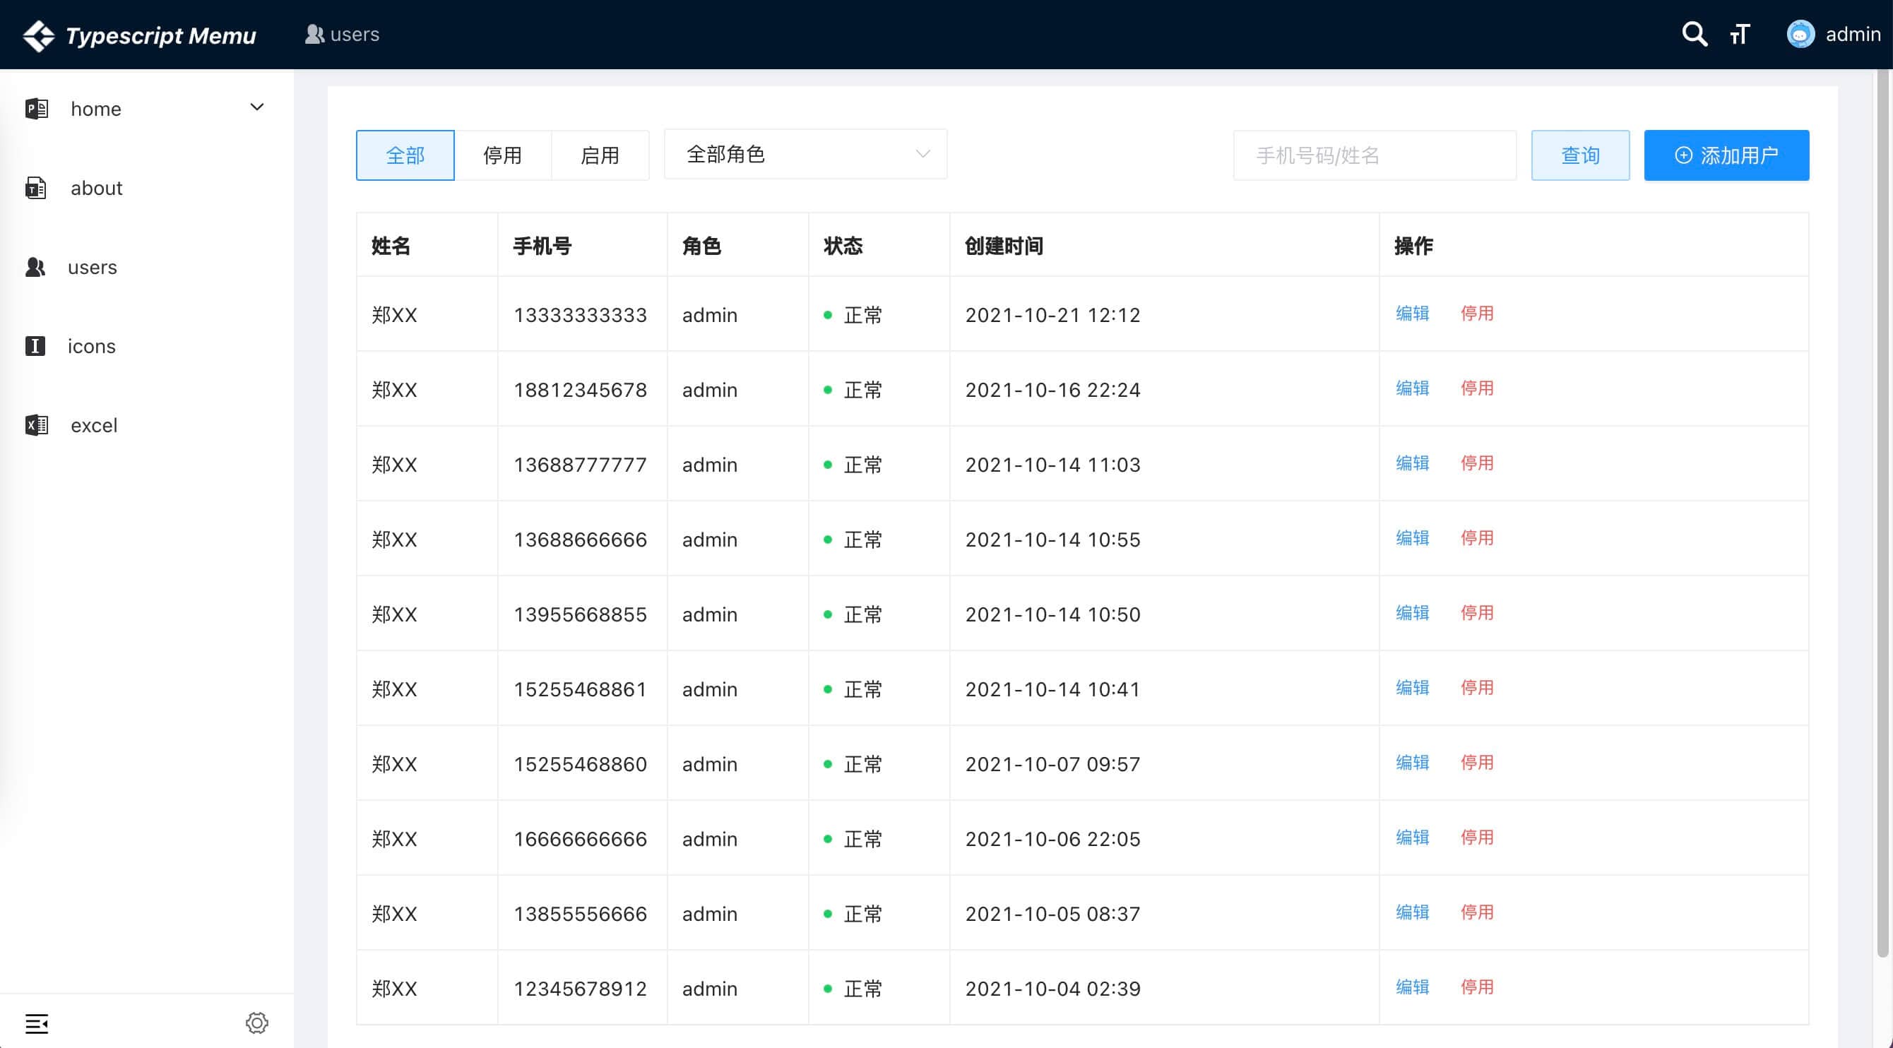Select the 启用 status filter
This screenshot has width=1893, height=1048.
[600, 155]
